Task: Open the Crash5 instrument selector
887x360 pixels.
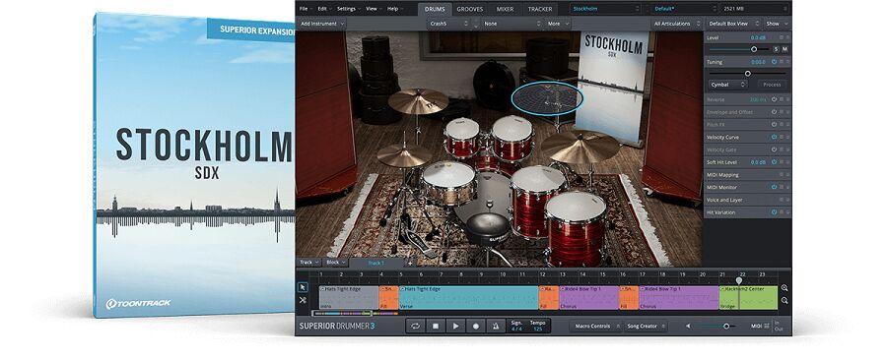Action: [x=448, y=24]
